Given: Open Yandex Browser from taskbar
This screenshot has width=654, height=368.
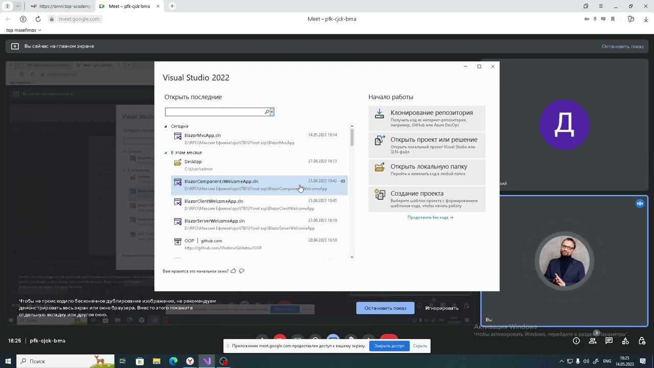Looking at the screenshot, I should [x=190, y=361].
